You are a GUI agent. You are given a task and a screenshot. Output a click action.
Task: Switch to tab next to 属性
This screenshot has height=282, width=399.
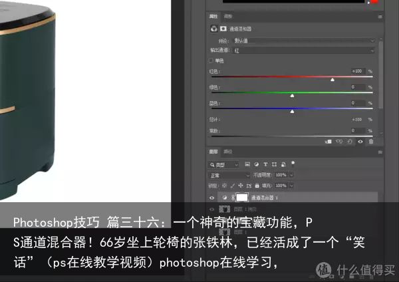coord(228,17)
